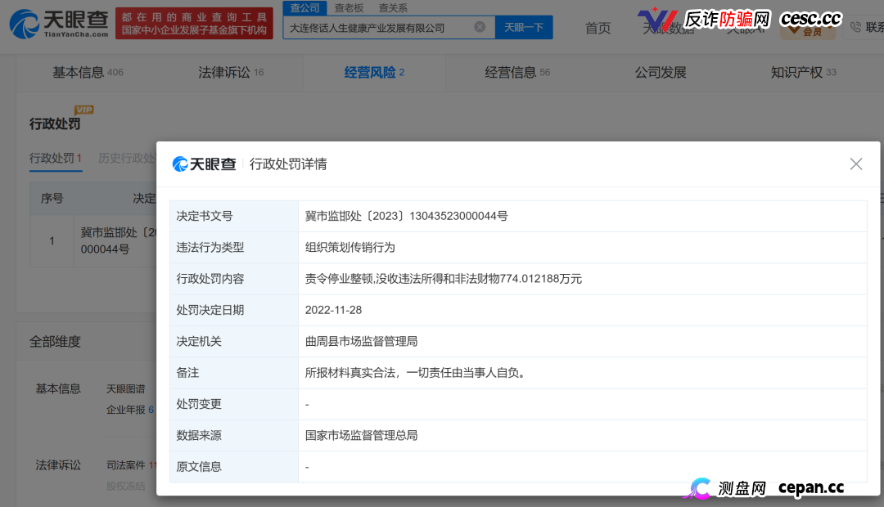Select the 查老板 search tab
The image size is (884, 507).
[x=349, y=8]
